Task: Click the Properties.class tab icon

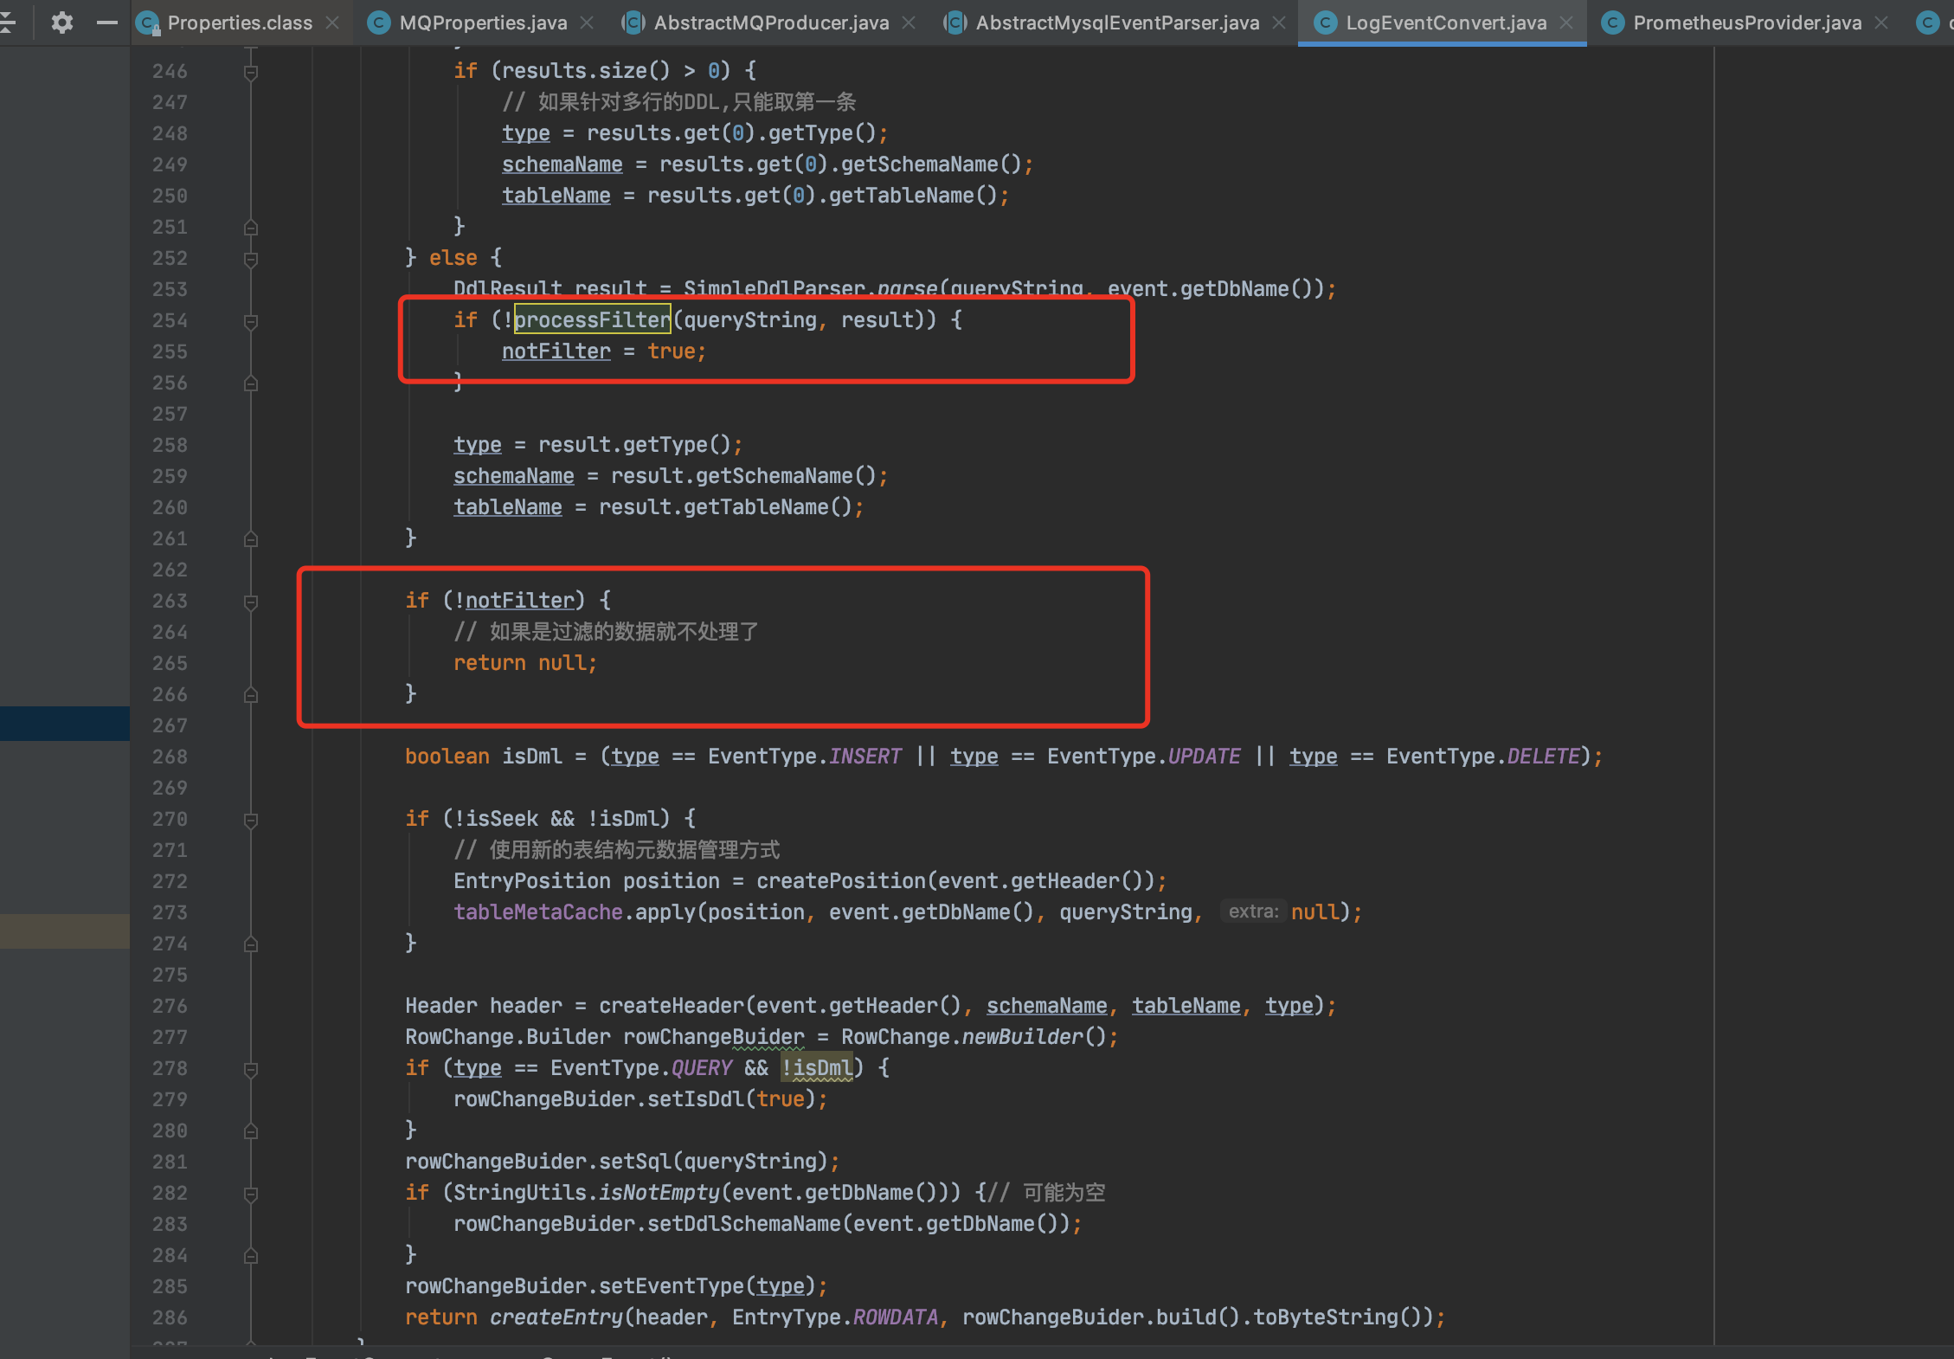Action: click(x=151, y=19)
